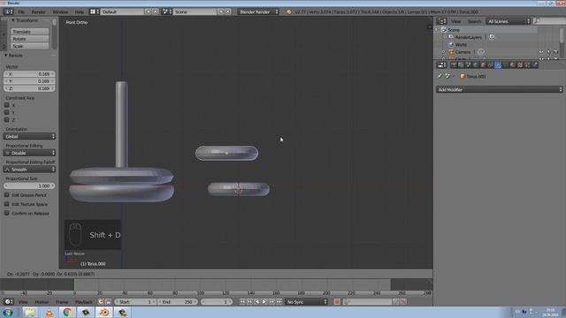Add a new scene with plus button
This screenshot has width=566, height=318.
point(221,11)
